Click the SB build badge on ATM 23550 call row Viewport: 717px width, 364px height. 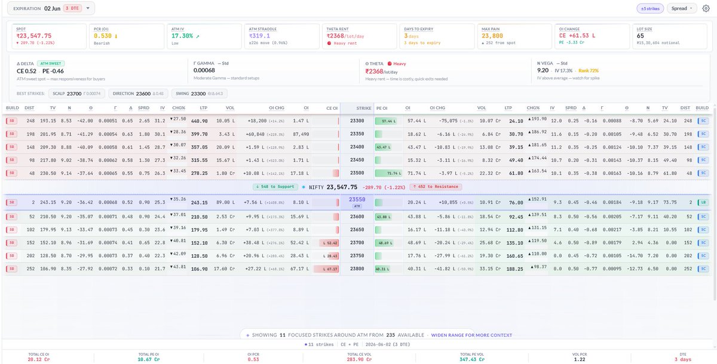tap(11, 202)
